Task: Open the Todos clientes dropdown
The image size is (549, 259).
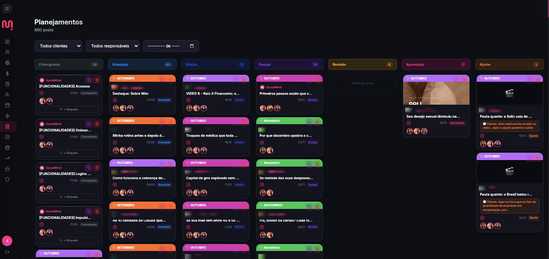Action: point(58,46)
